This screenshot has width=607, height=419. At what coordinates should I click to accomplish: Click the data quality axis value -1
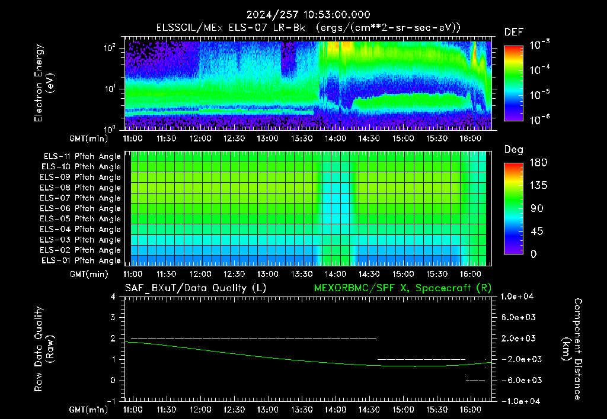(x=111, y=401)
